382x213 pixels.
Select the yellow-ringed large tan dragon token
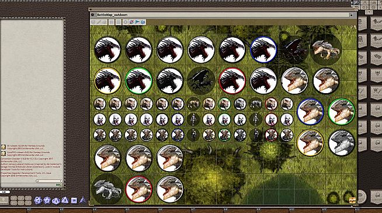click(310, 143)
